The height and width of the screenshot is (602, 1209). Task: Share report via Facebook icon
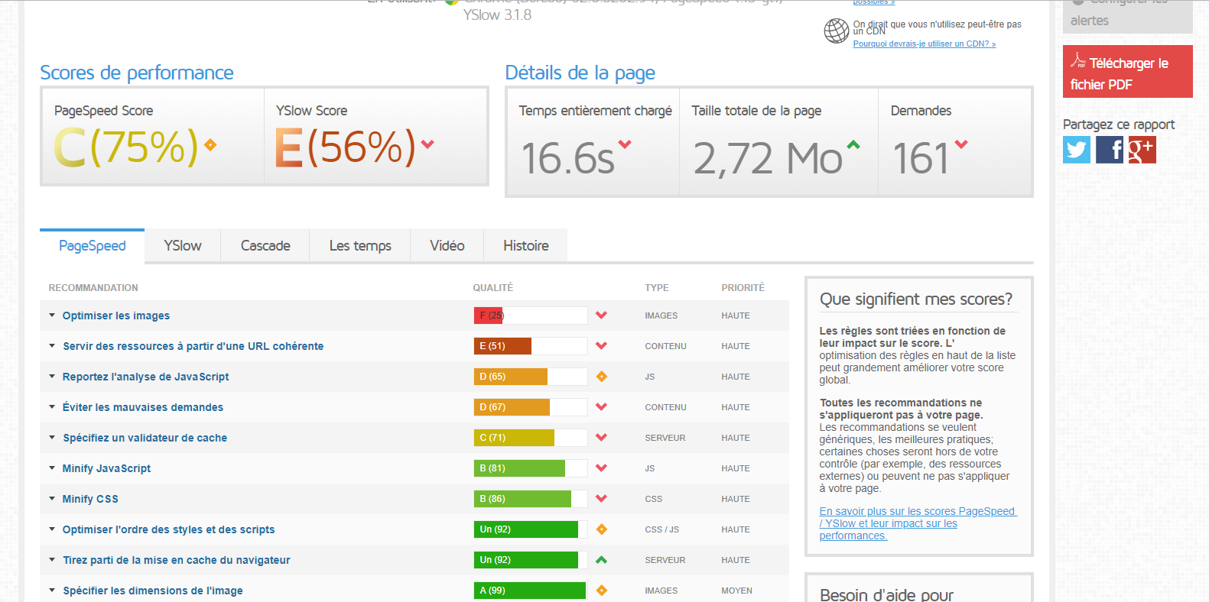pyautogui.click(x=1110, y=150)
